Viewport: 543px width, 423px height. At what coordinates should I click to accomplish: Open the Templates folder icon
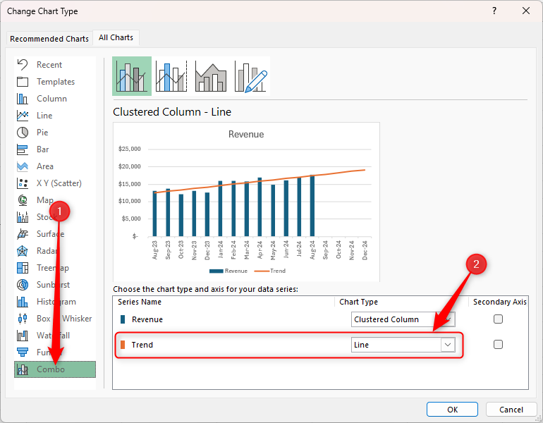pyautogui.click(x=23, y=82)
